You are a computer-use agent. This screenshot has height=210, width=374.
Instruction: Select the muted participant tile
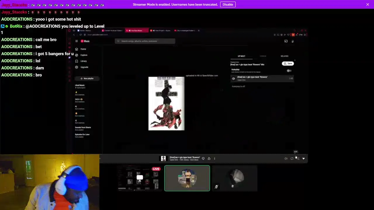(x=235, y=178)
